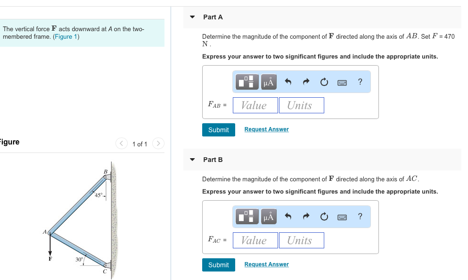Reset the Part A answer field
The height and width of the screenshot is (280, 468).
[x=324, y=81]
